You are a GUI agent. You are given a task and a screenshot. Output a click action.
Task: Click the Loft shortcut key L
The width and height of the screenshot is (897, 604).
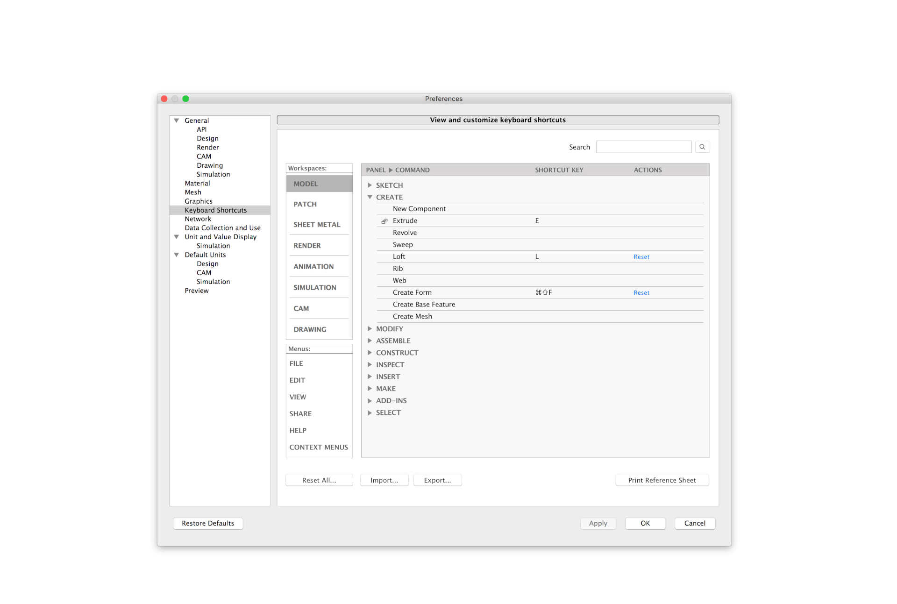coord(537,257)
